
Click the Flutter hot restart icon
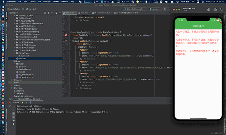click(x=26, y=103)
